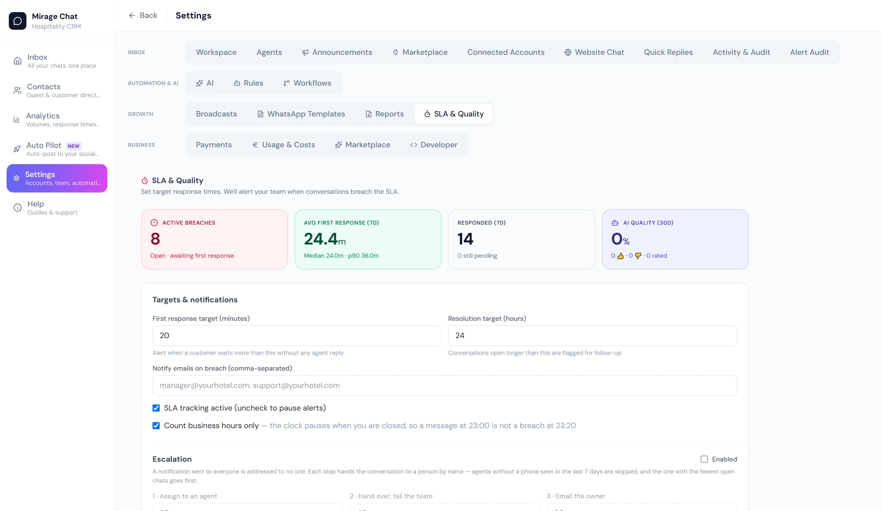
Task: Click the Inbox home icon in sidebar
Action: [x=17, y=61]
